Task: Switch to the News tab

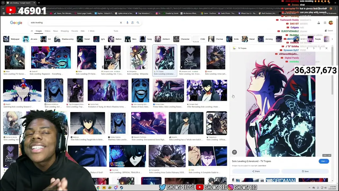Action: (55, 31)
